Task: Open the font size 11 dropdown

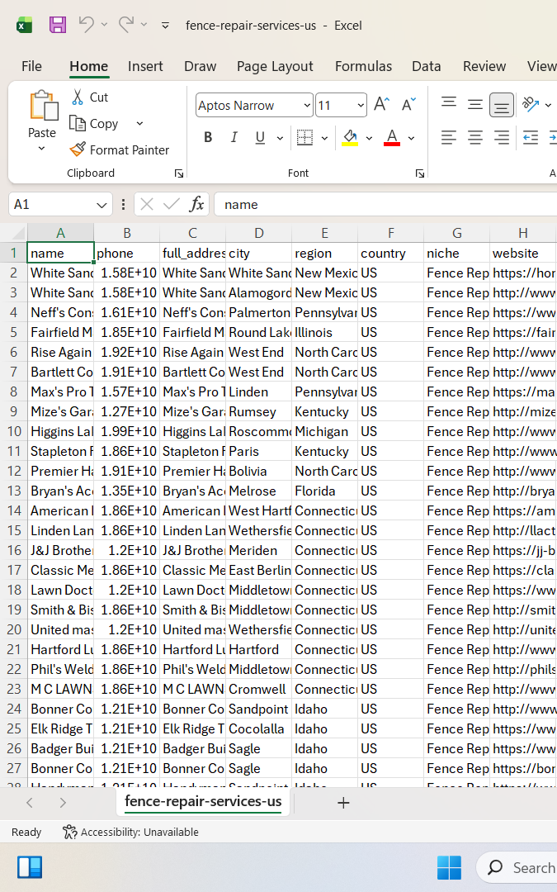Action: [x=361, y=105]
